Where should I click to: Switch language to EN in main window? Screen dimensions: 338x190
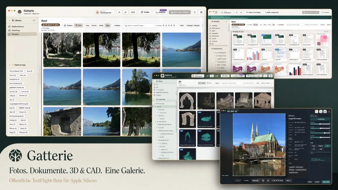(126, 12)
